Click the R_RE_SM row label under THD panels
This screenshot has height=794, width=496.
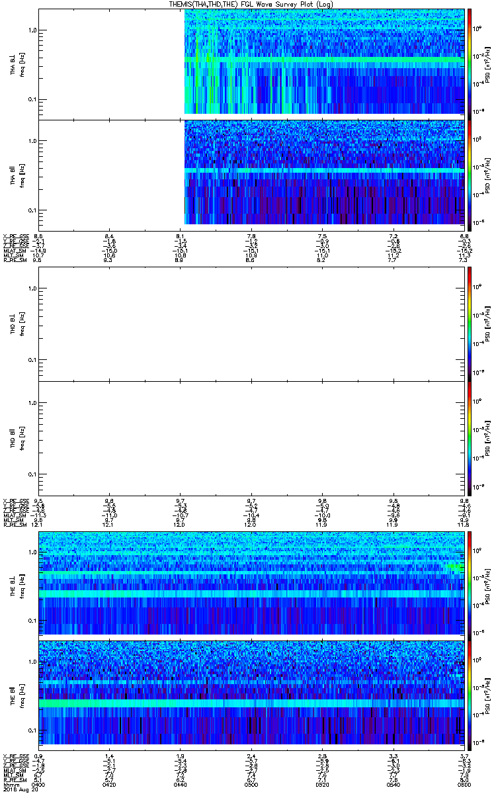tap(14, 525)
